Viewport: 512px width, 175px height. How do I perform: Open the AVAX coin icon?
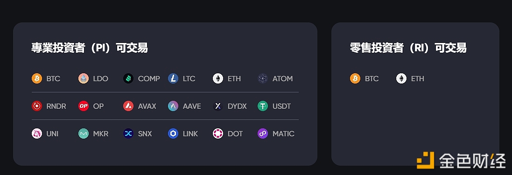coord(128,106)
